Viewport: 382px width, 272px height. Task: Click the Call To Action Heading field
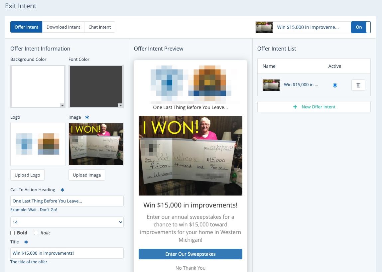point(67,201)
